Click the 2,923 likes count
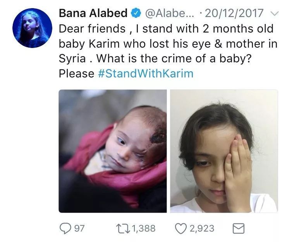The image size is (287, 242). pos(202,229)
